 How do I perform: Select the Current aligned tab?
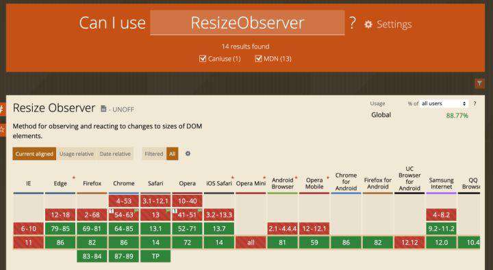(34, 154)
